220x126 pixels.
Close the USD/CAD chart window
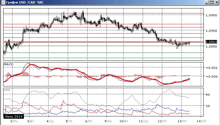[x=216, y=2]
